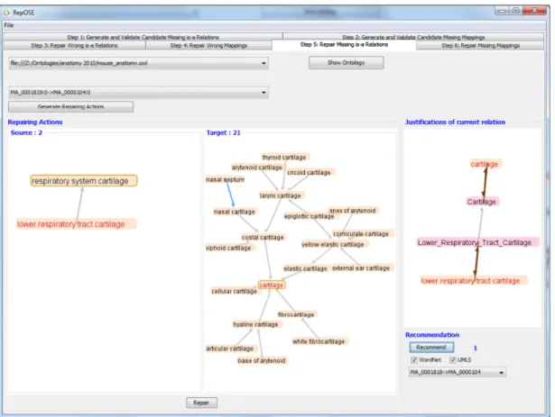555x417 pixels.
Task: Click the pink Cartilage justification node
Action: coord(481,202)
